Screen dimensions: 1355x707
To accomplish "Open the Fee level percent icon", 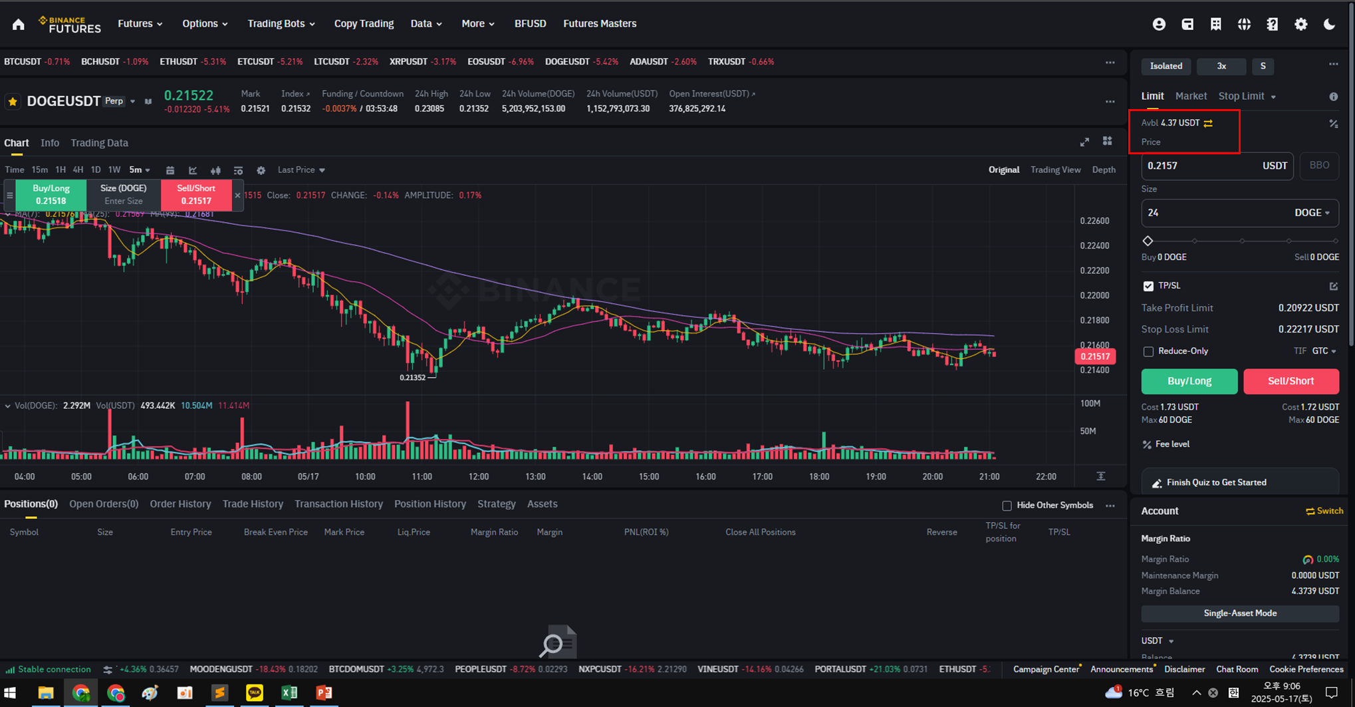I will pyautogui.click(x=1147, y=444).
